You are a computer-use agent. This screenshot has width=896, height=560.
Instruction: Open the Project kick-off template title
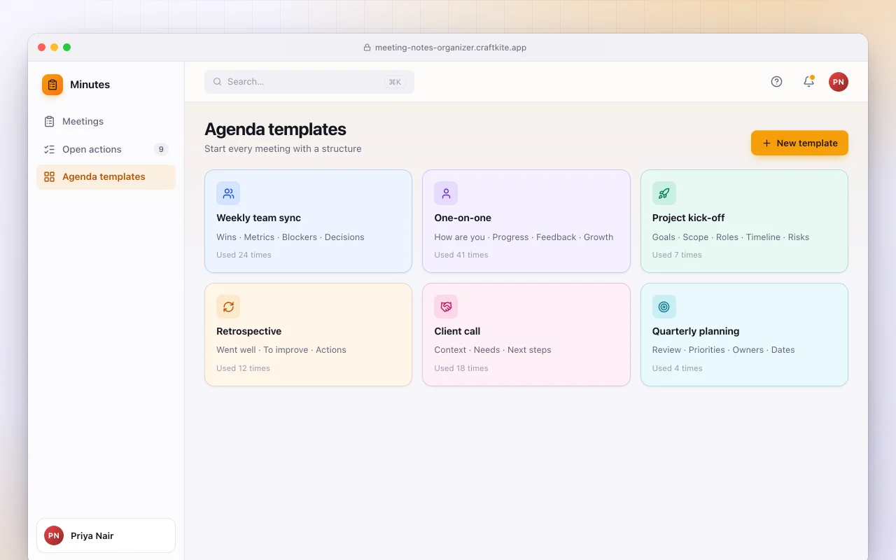coord(688,218)
